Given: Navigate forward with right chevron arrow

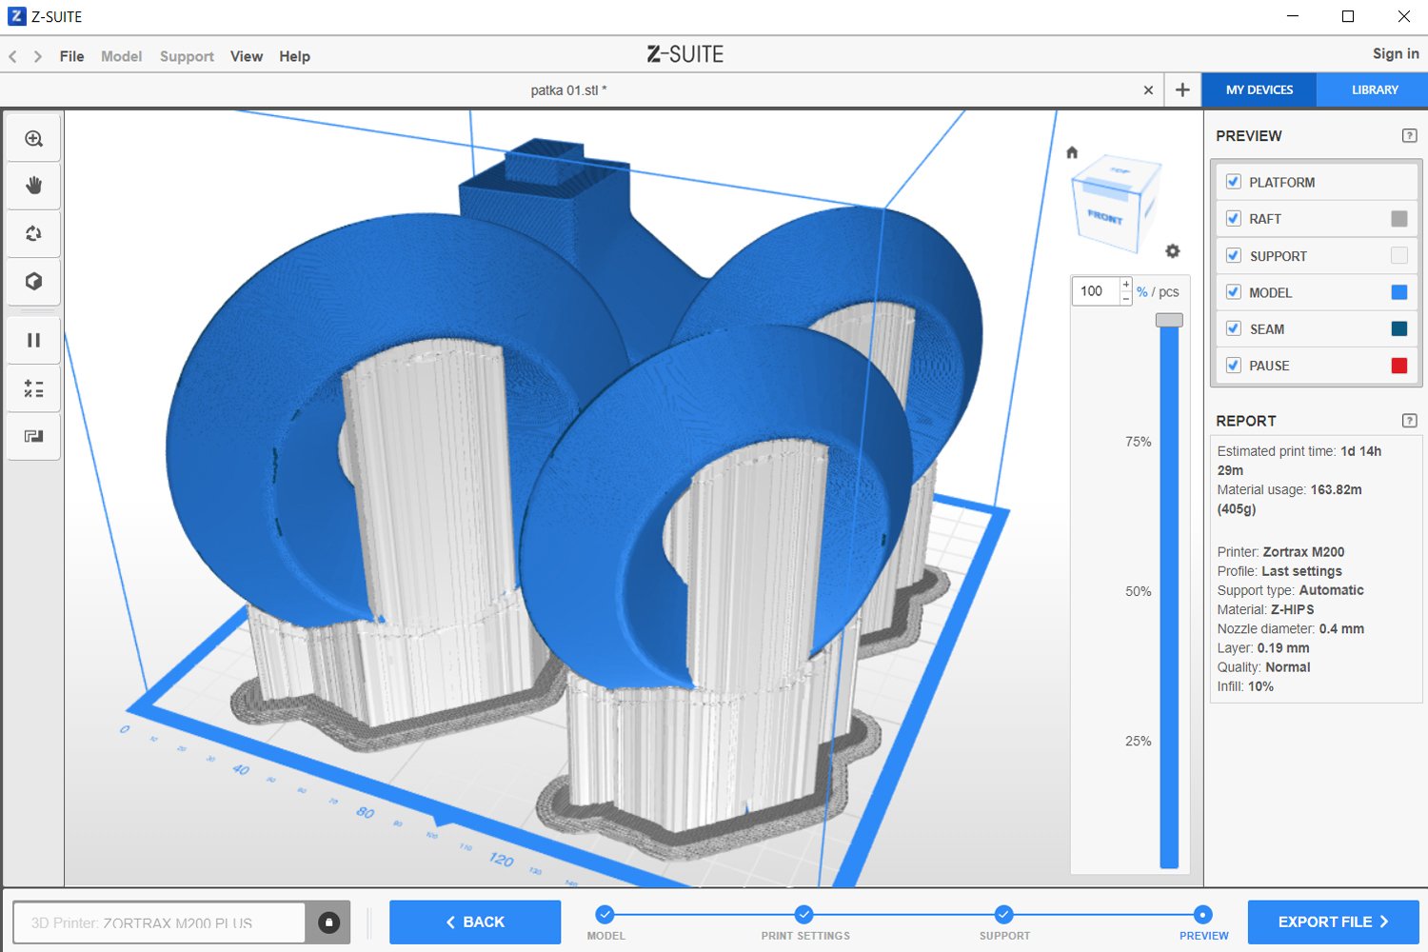Looking at the screenshot, I should pyautogui.click(x=38, y=56).
